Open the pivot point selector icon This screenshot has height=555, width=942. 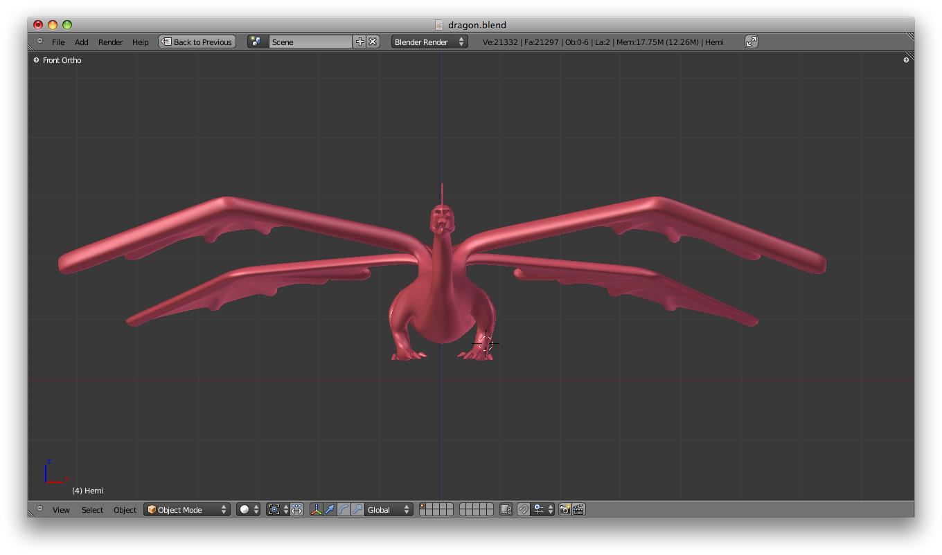(x=275, y=509)
